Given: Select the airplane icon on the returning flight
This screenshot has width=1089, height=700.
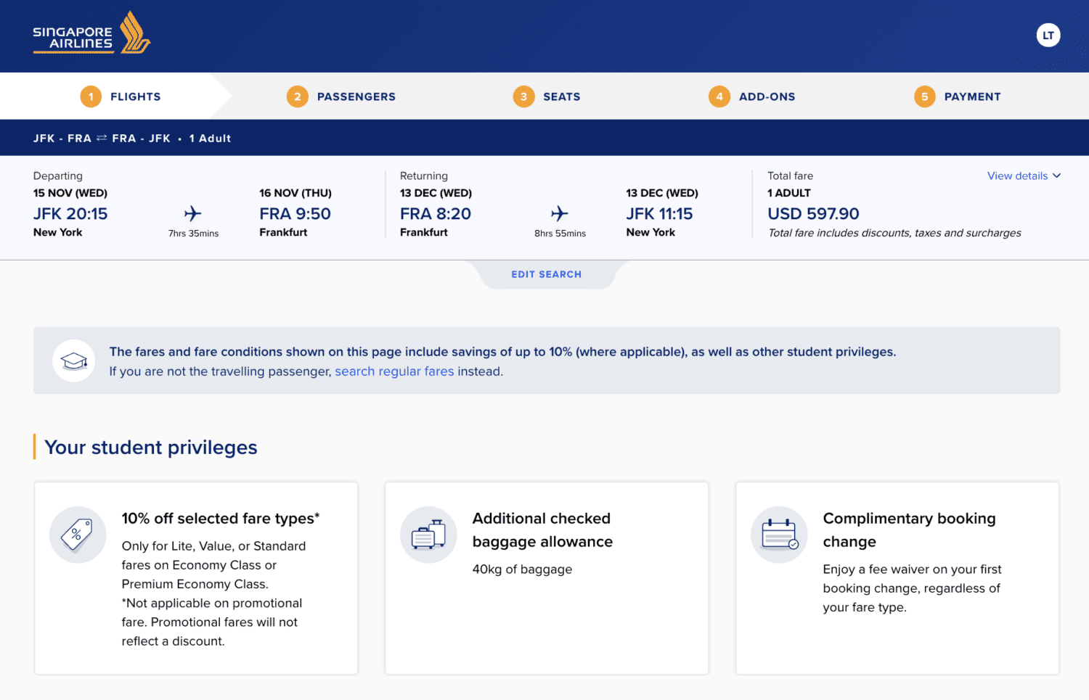Looking at the screenshot, I should click(559, 212).
